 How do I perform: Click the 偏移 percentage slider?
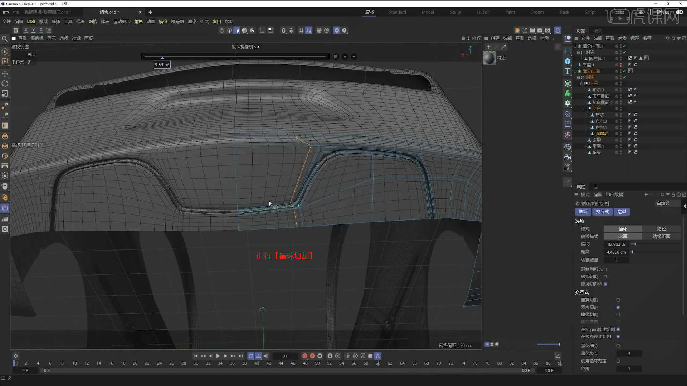655,244
